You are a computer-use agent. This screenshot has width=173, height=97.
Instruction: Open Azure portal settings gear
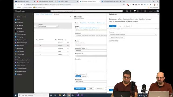coord(138,11)
